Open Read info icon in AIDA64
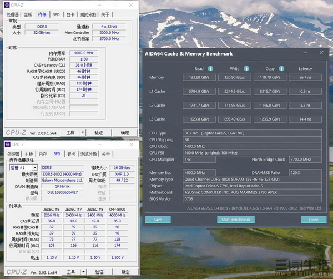Viewport: 333px width, 279px height. tap(210, 68)
